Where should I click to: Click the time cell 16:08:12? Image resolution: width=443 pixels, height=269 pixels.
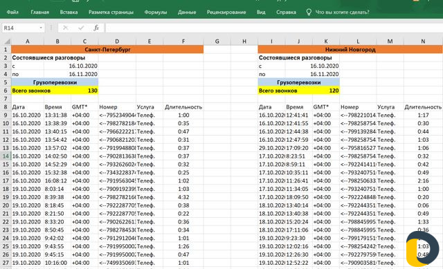pyautogui.click(x=56, y=180)
